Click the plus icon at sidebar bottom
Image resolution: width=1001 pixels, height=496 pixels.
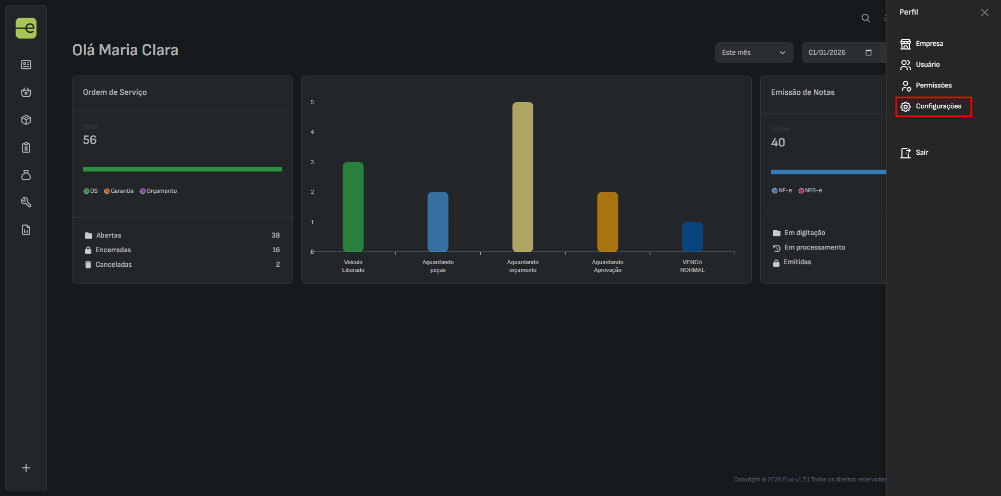click(26, 468)
